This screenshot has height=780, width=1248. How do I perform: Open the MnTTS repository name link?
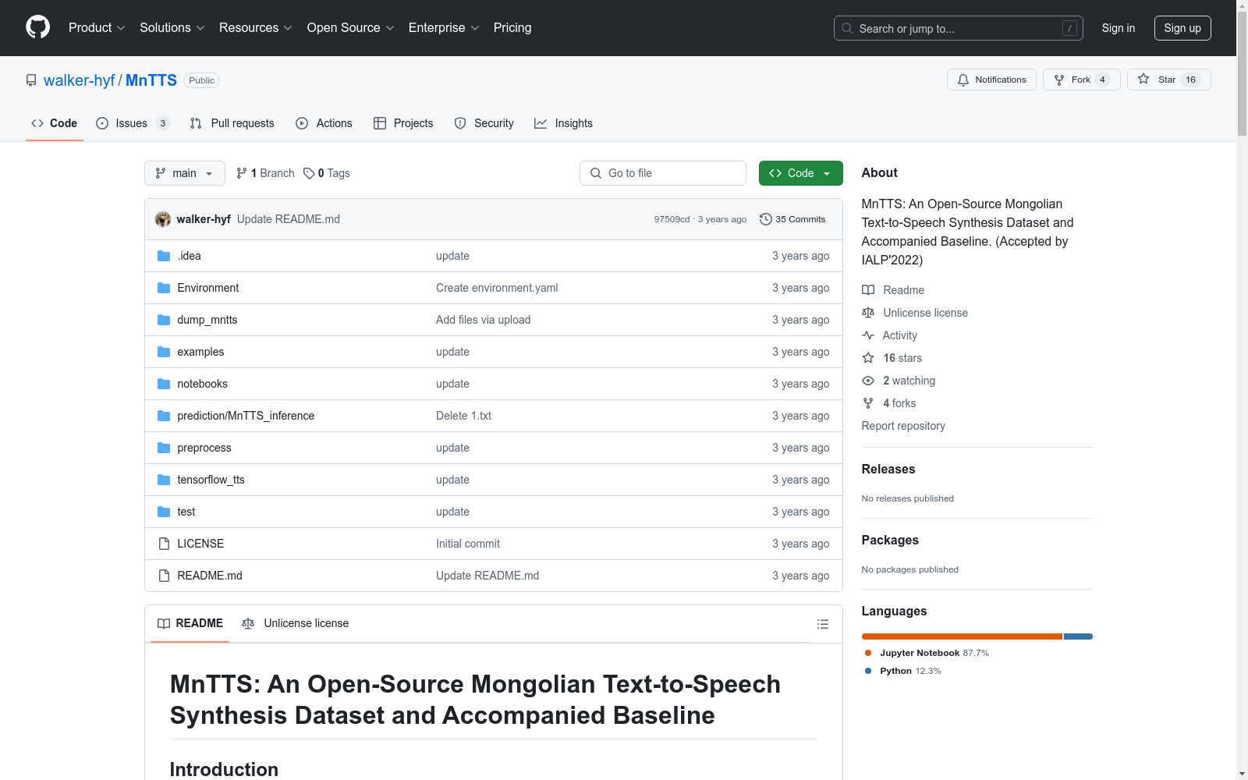(151, 80)
